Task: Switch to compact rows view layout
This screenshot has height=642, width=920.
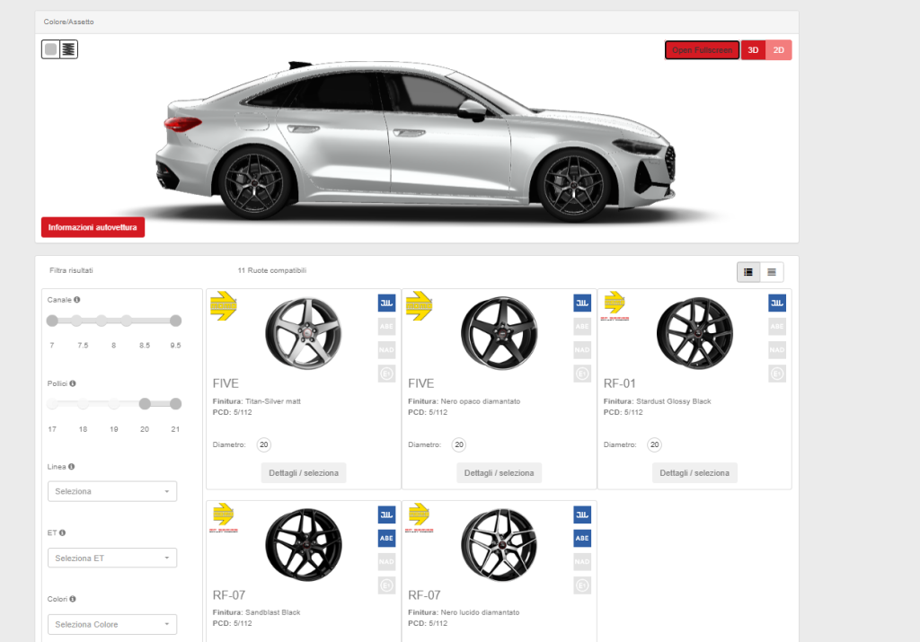Action: 772,272
